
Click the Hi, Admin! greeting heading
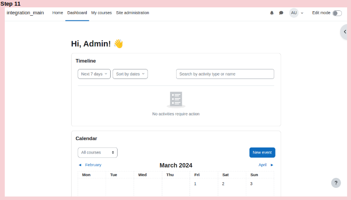coord(97,44)
